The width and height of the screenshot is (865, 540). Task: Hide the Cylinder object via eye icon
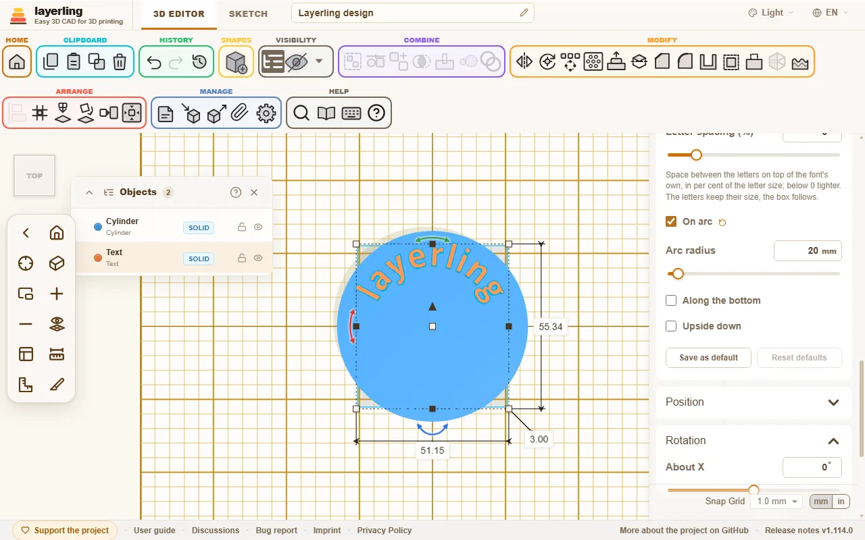tap(258, 227)
